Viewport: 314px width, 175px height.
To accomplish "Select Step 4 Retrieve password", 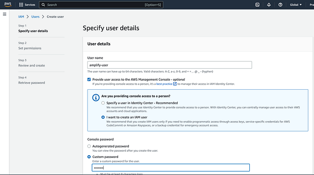I will tap(32, 83).
